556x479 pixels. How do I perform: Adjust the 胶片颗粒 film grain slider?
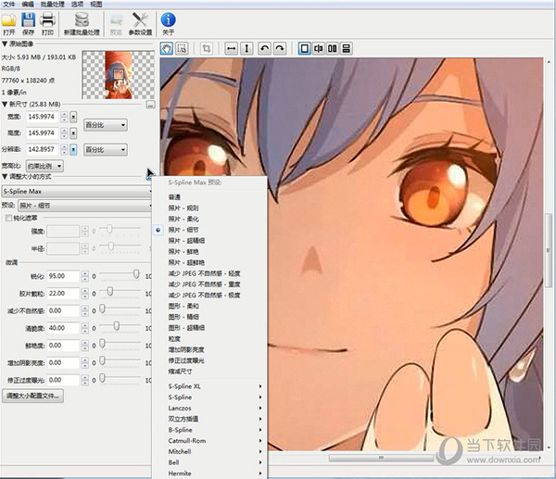(110, 292)
